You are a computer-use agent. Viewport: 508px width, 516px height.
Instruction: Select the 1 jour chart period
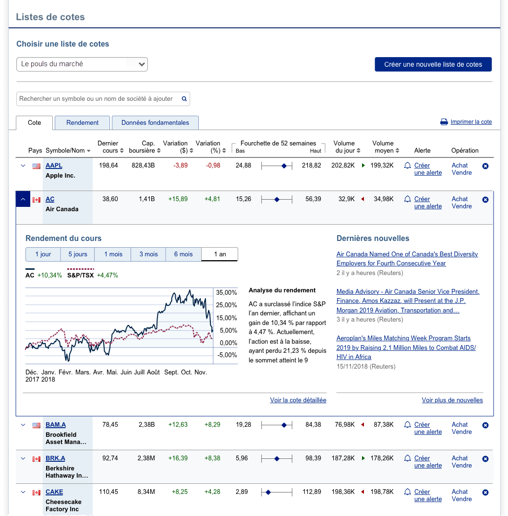43,254
